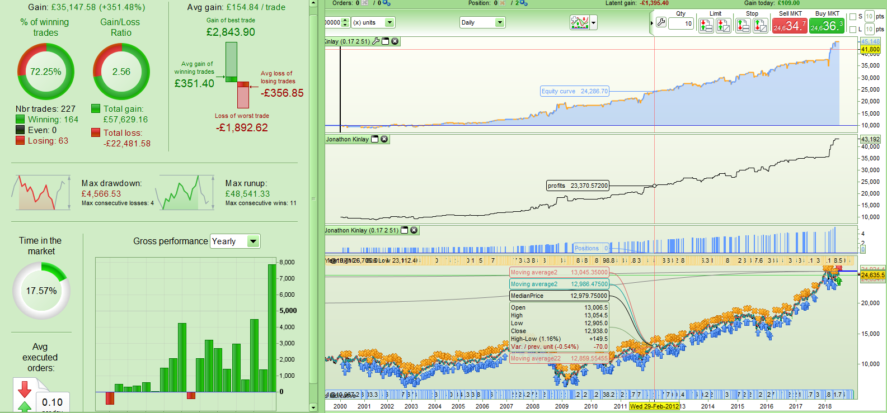Image resolution: width=887 pixels, height=413 pixels.
Task: Maximize the equity curve Kinlay (0.17 2 51) panel
Action: click(x=386, y=41)
